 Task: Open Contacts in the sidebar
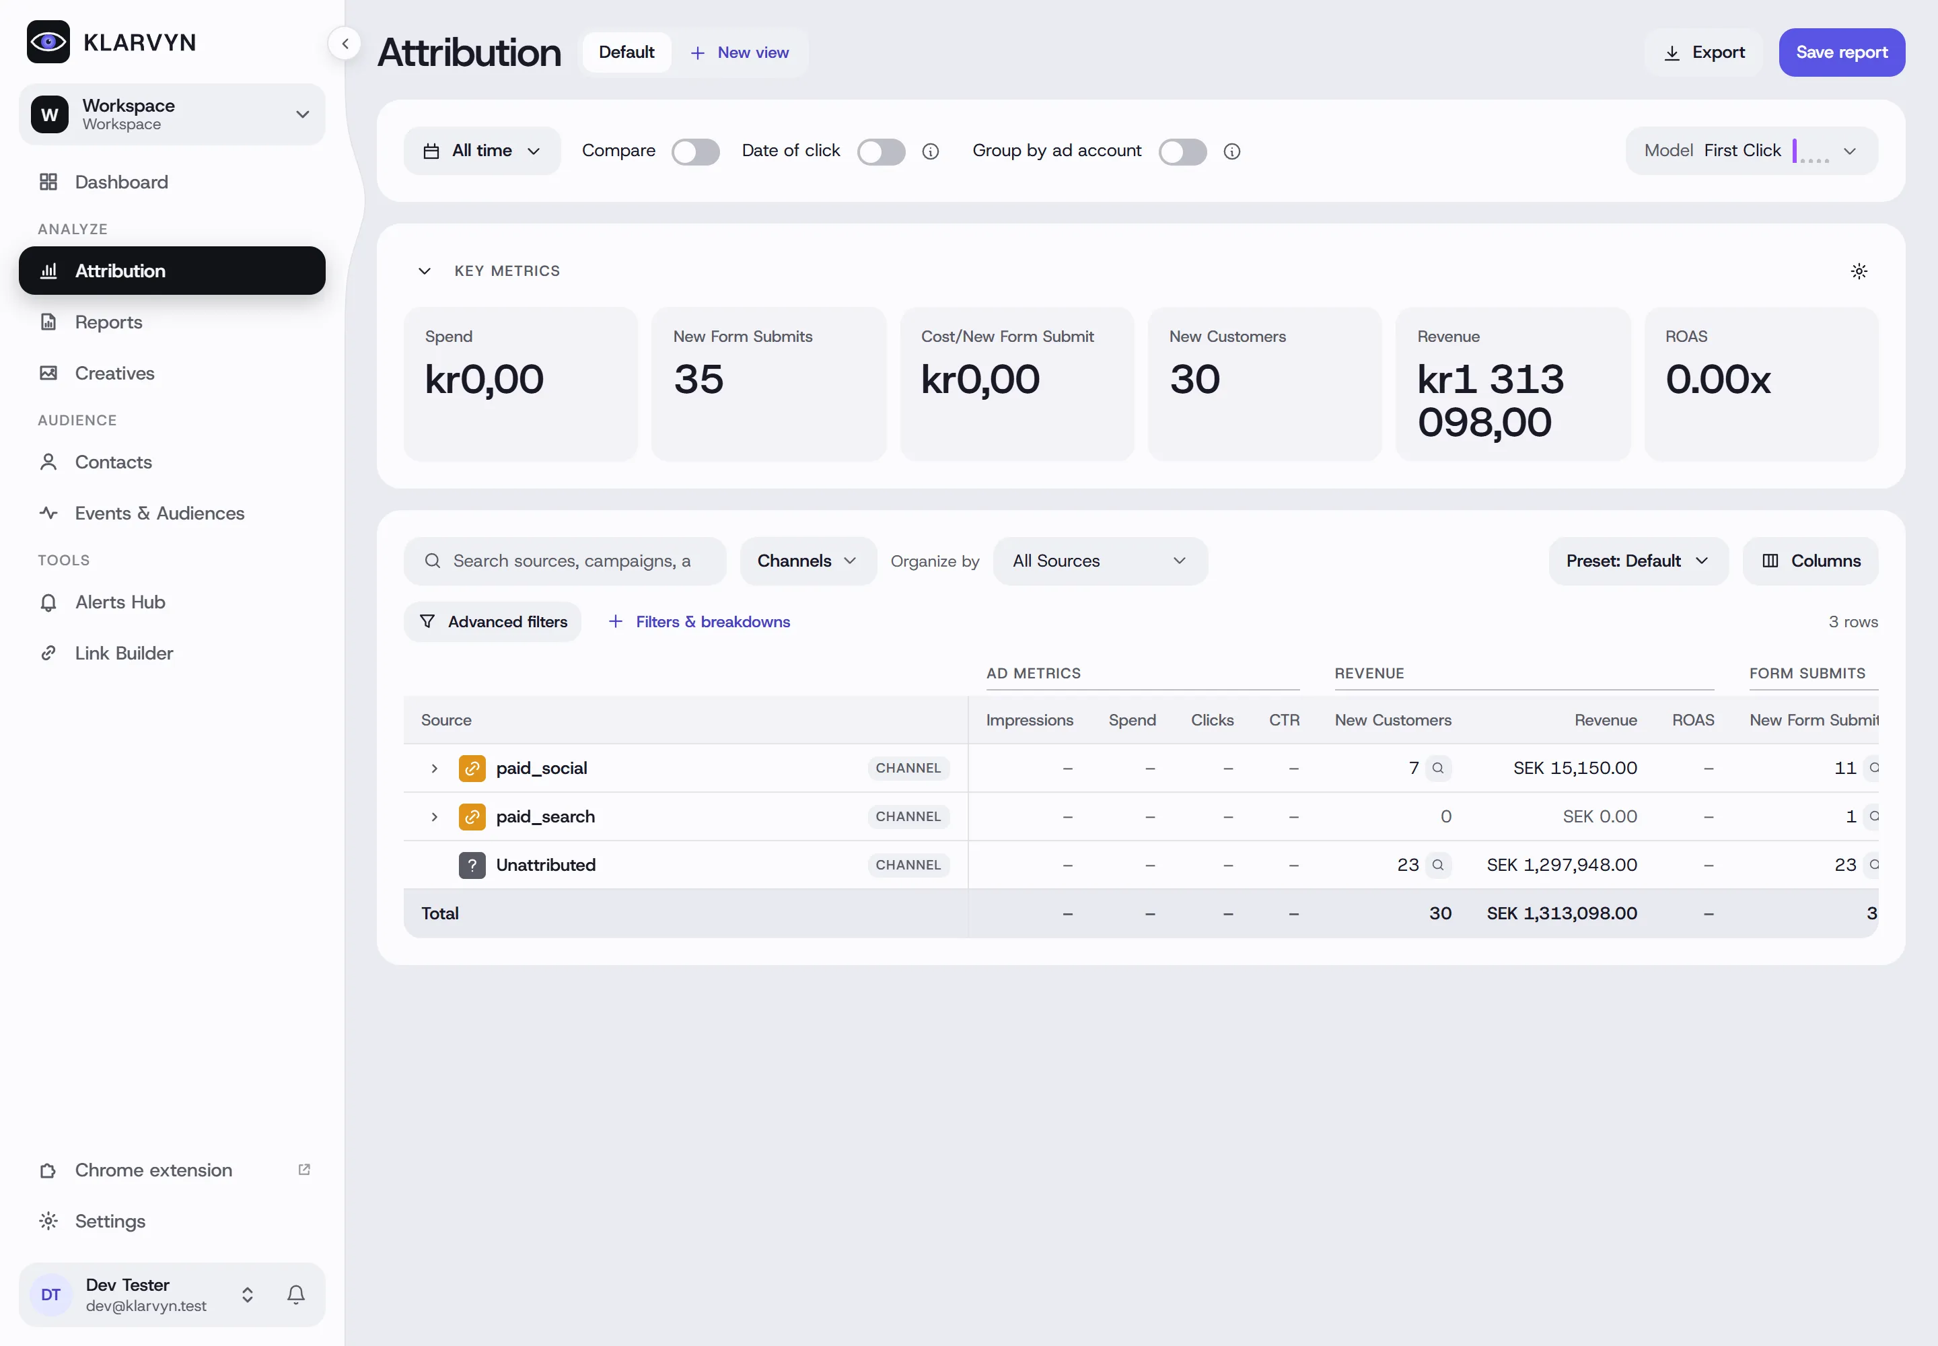[172, 462]
